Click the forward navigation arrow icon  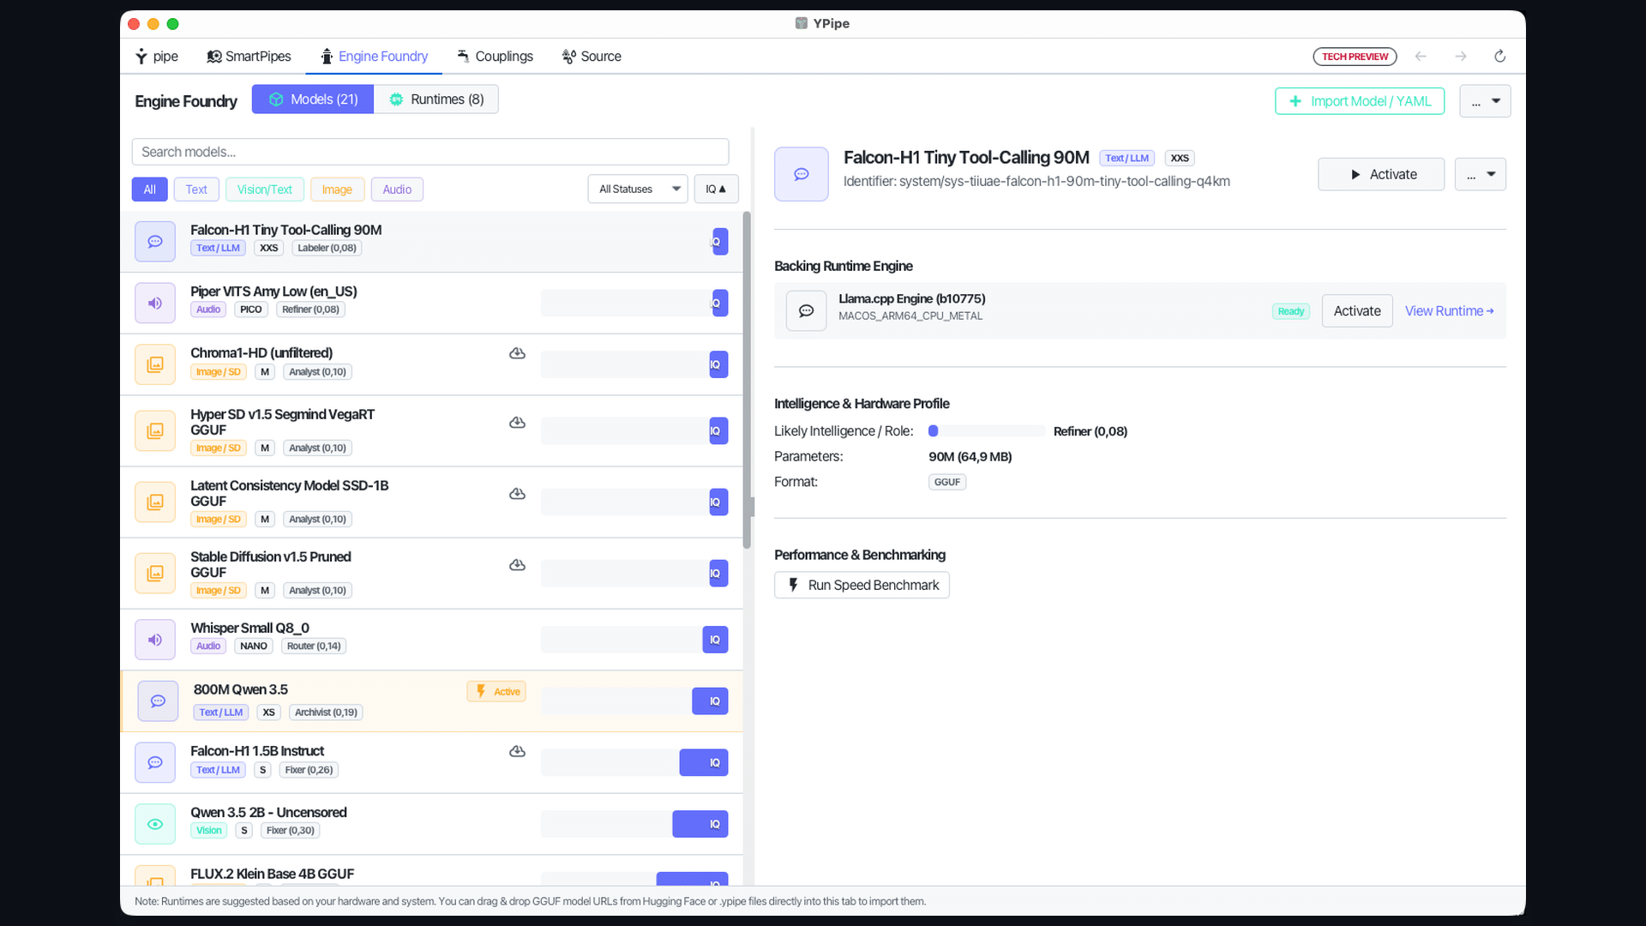click(1461, 57)
